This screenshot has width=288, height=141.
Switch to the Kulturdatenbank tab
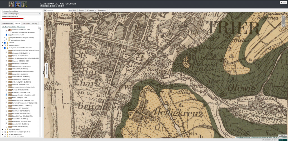(8, 24)
